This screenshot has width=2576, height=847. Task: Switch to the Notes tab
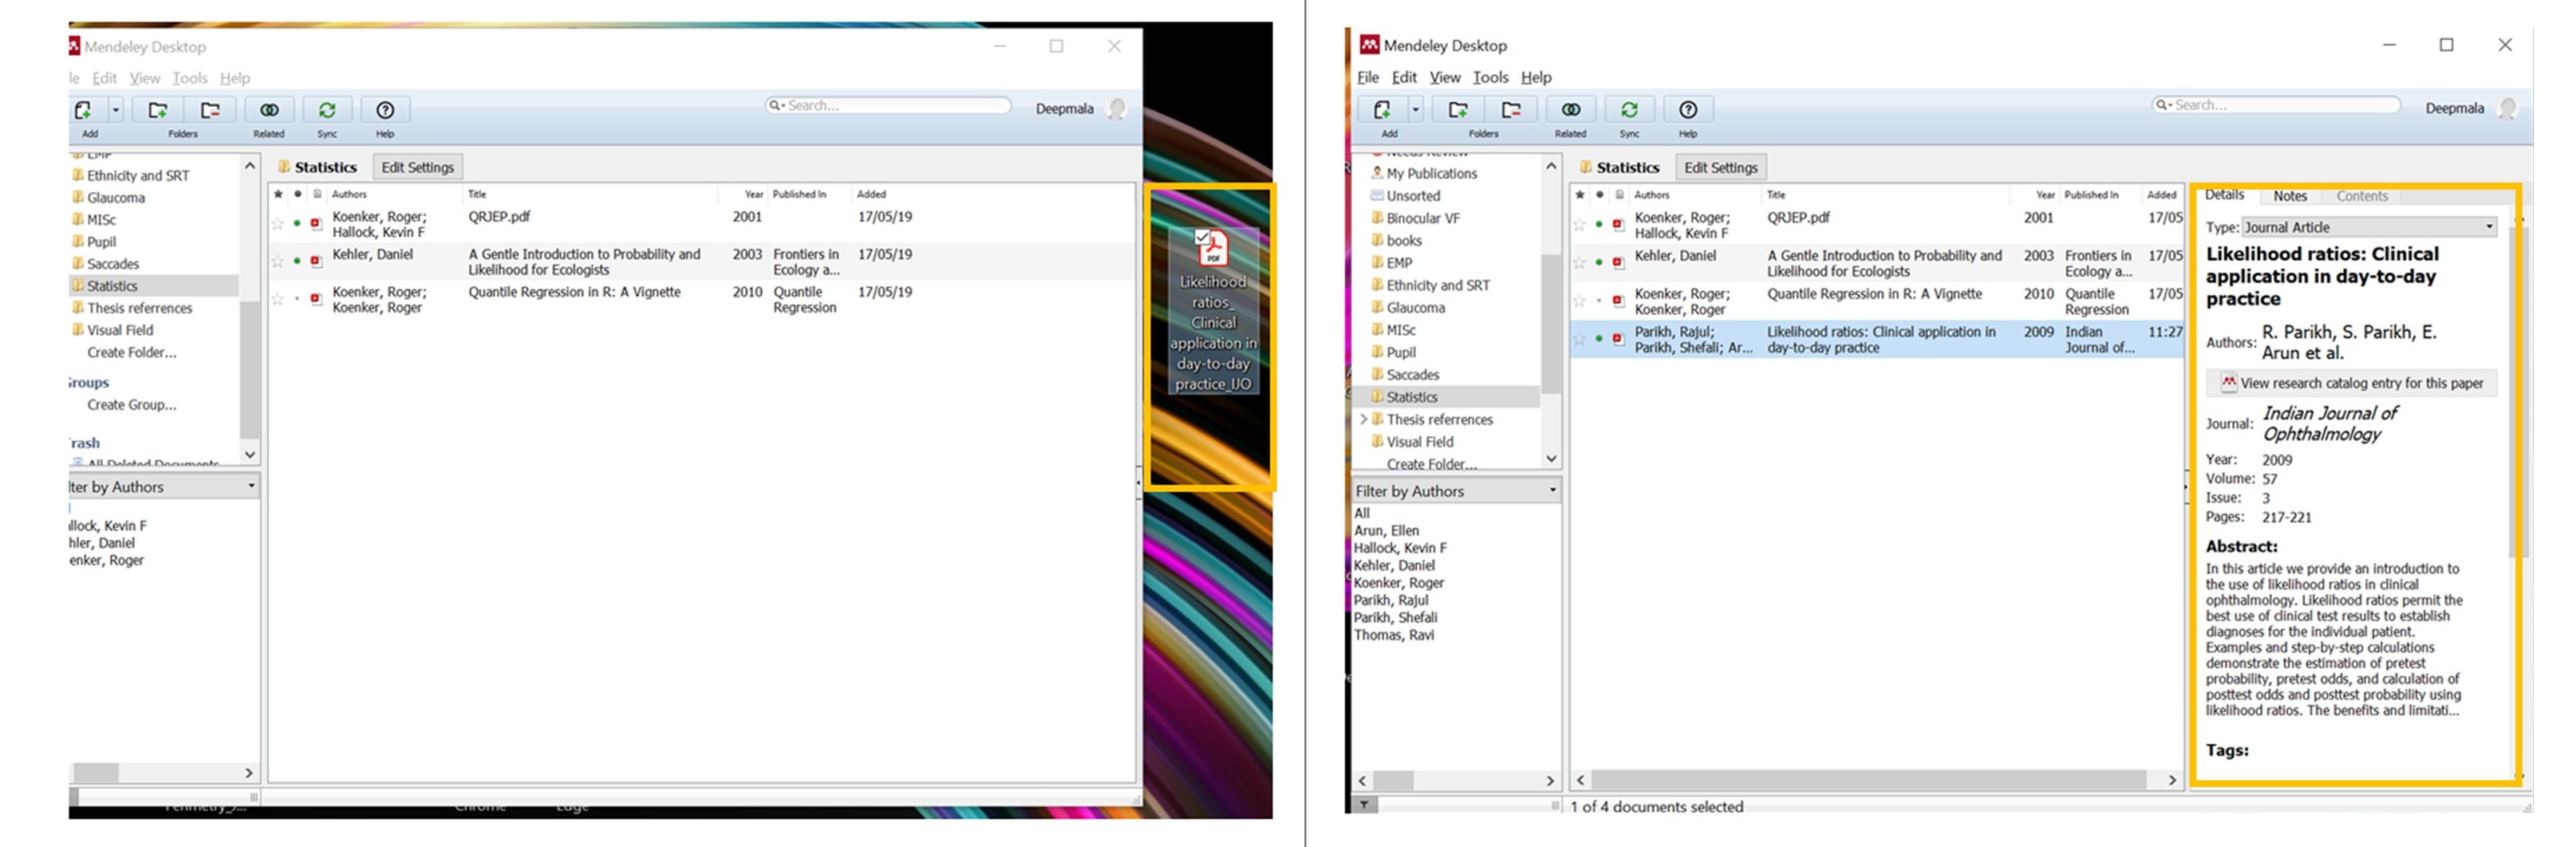click(2289, 196)
